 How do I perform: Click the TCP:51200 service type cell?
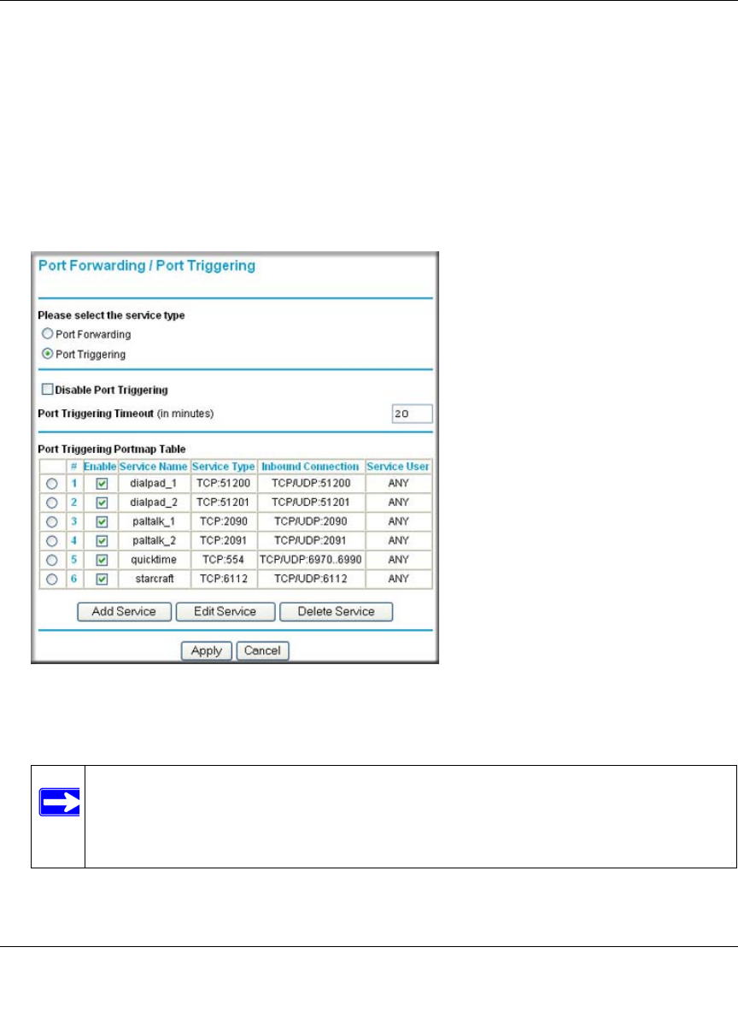224,483
